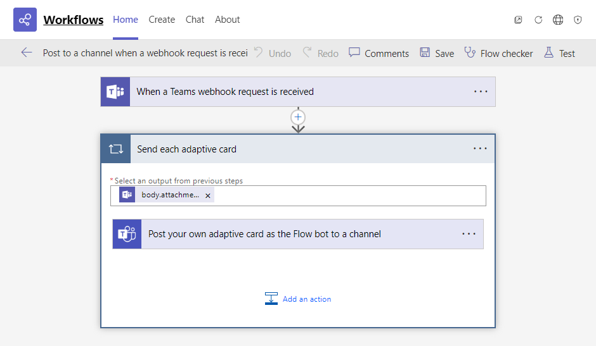Viewport: 596px width, 346px height.
Task: Click the Workflows app logo icon
Action: point(25,20)
